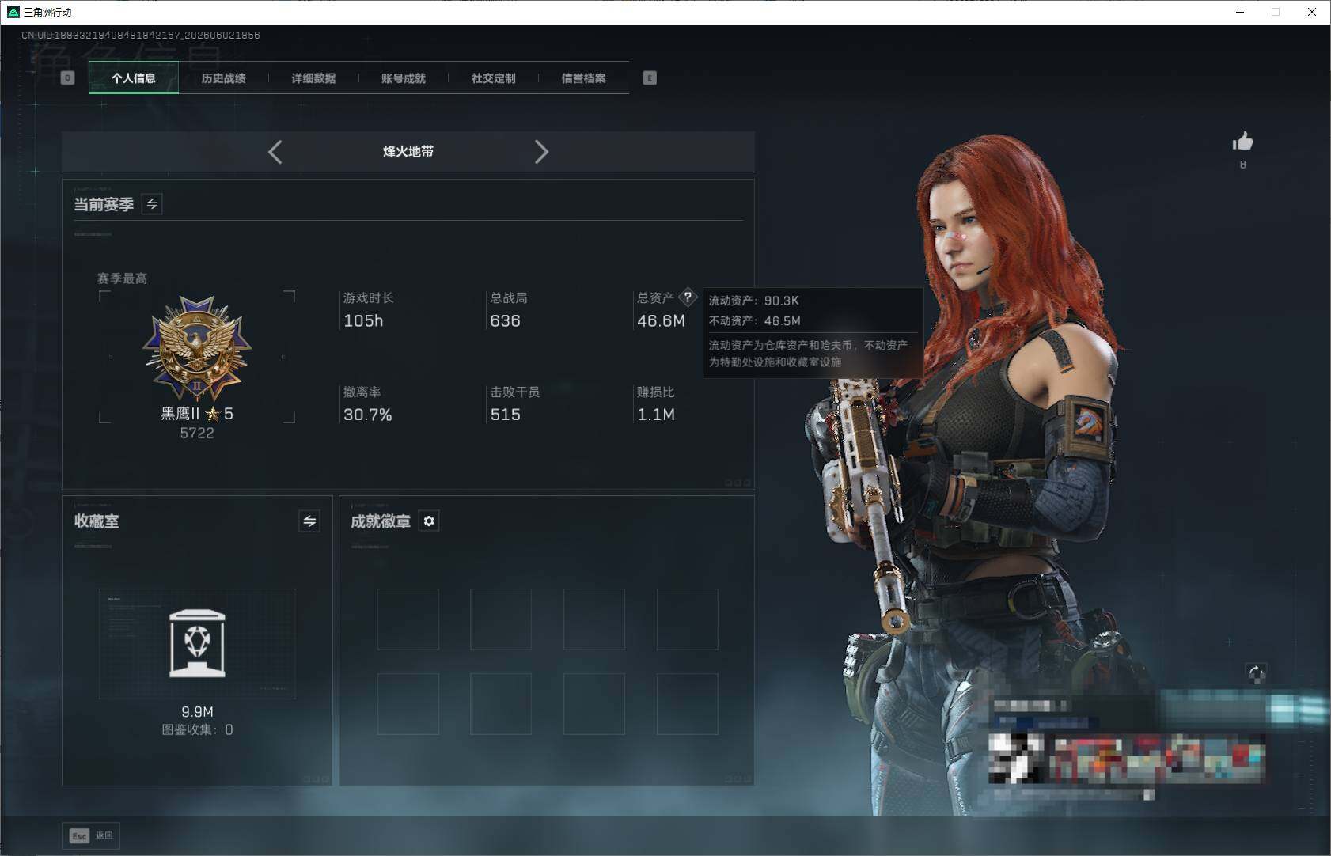Open the 信誉档案 tab
Screen dimensions: 1331x856
point(584,78)
